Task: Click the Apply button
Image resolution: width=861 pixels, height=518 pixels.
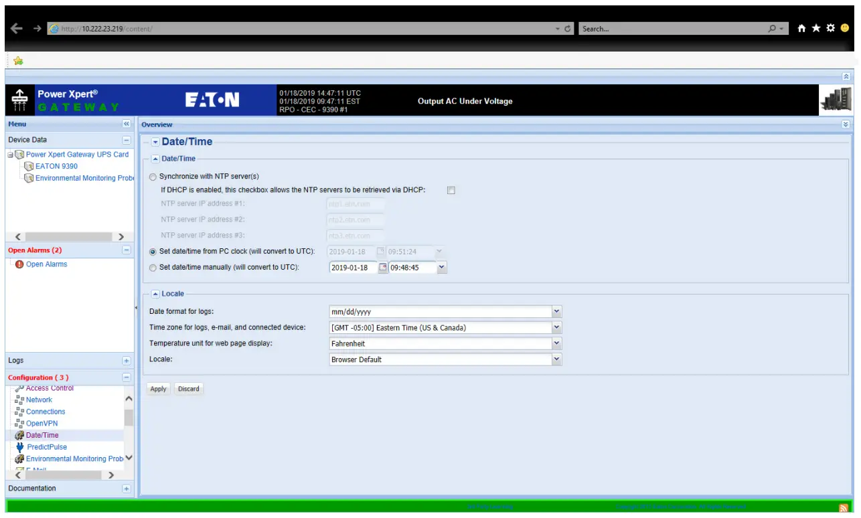Action: click(x=158, y=389)
